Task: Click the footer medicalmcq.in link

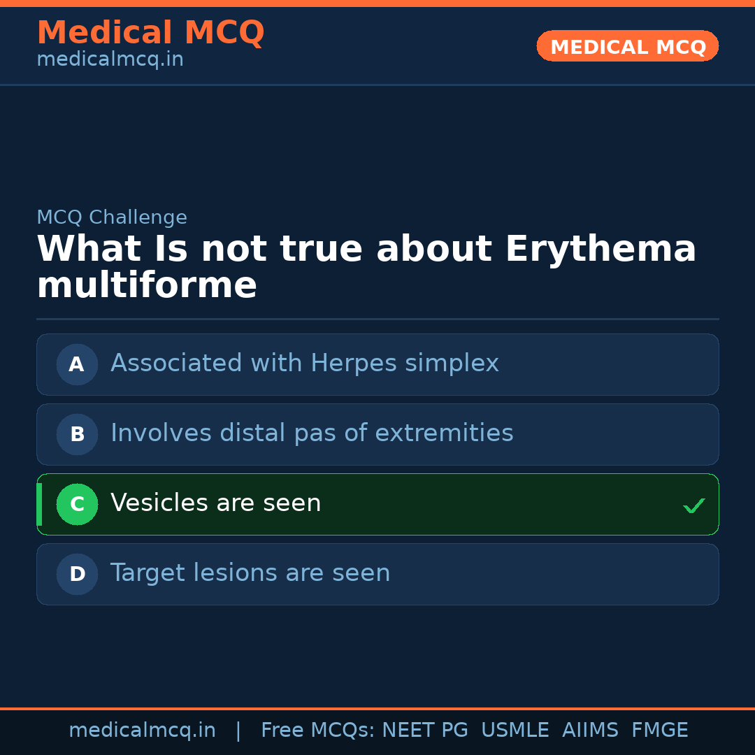Action: tap(142, 731)
